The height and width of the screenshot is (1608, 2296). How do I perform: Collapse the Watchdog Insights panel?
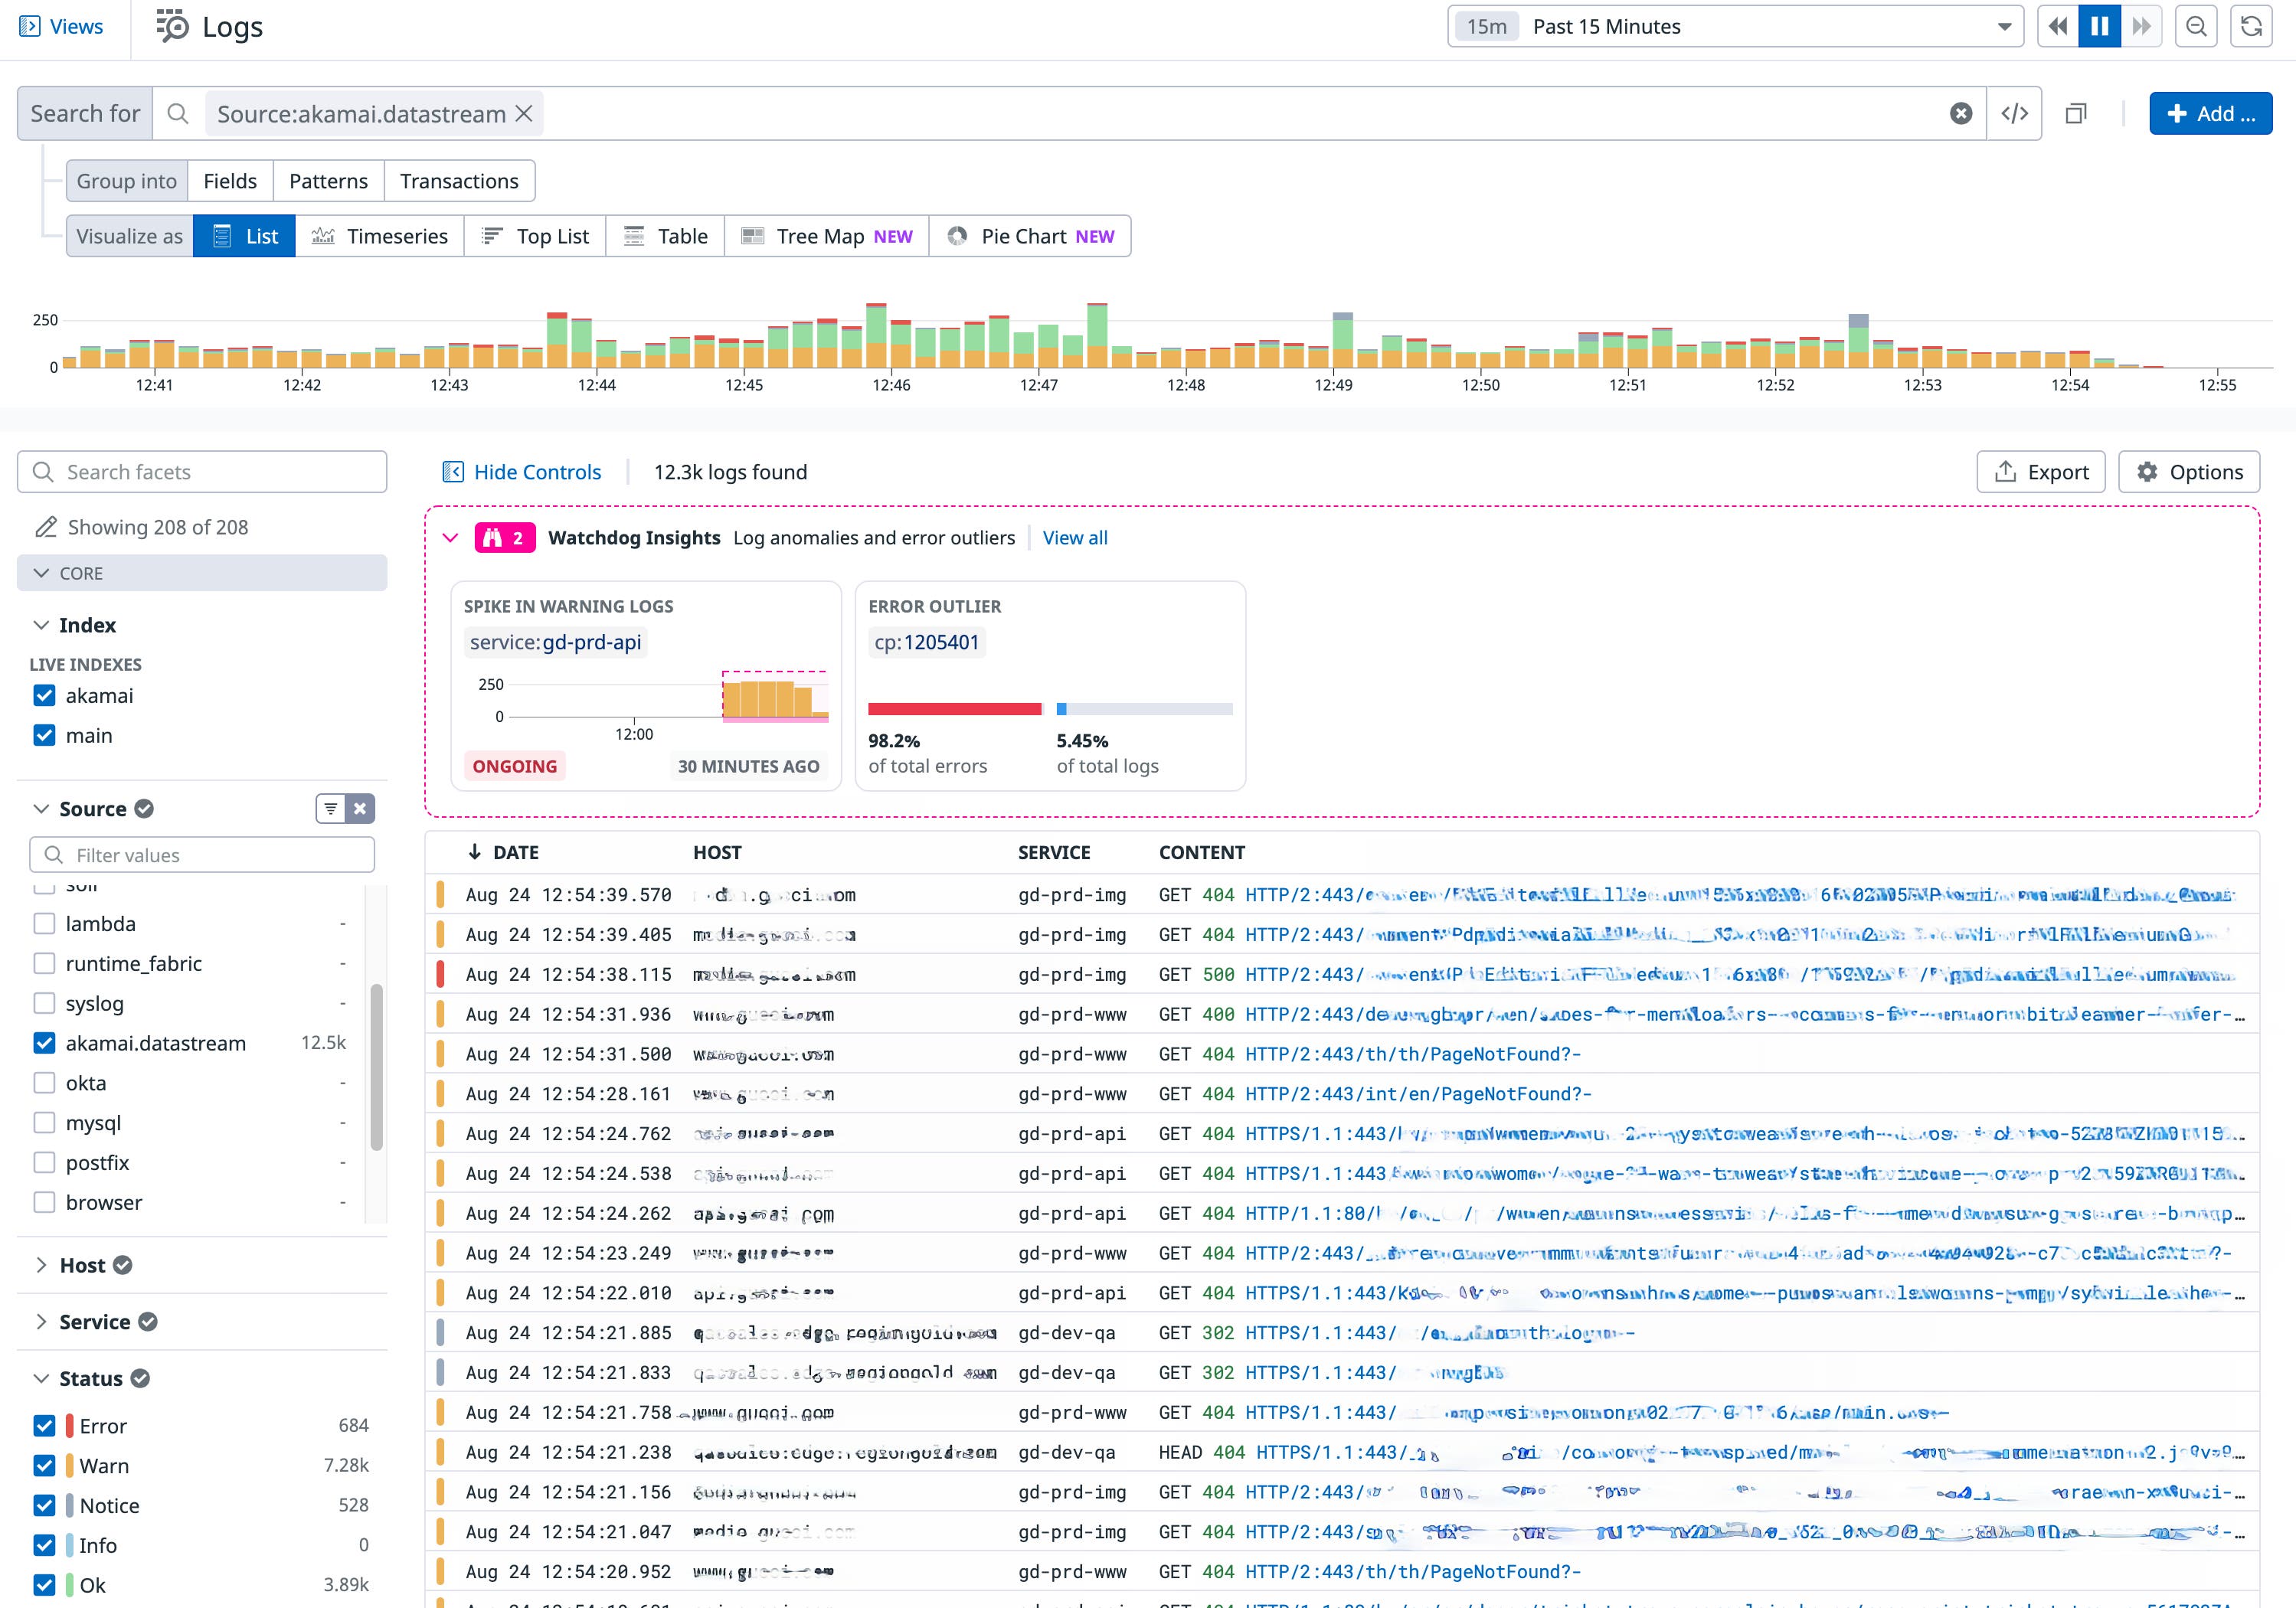pyautogui.click(x=451, y=538)
